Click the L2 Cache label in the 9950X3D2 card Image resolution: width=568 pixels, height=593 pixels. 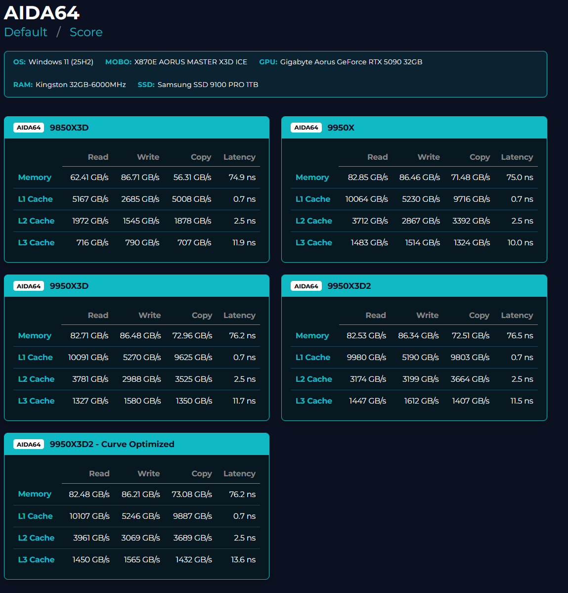pyautogui.click(x=313, y=379)
